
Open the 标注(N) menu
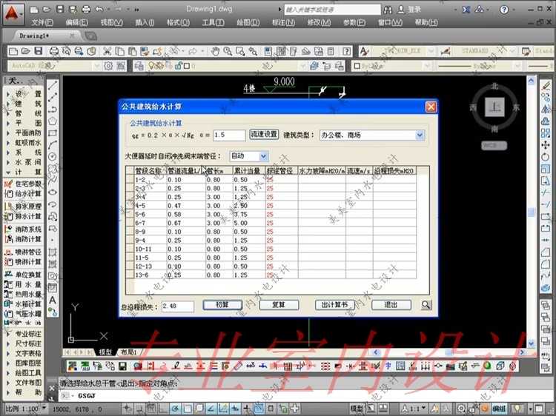283,23
